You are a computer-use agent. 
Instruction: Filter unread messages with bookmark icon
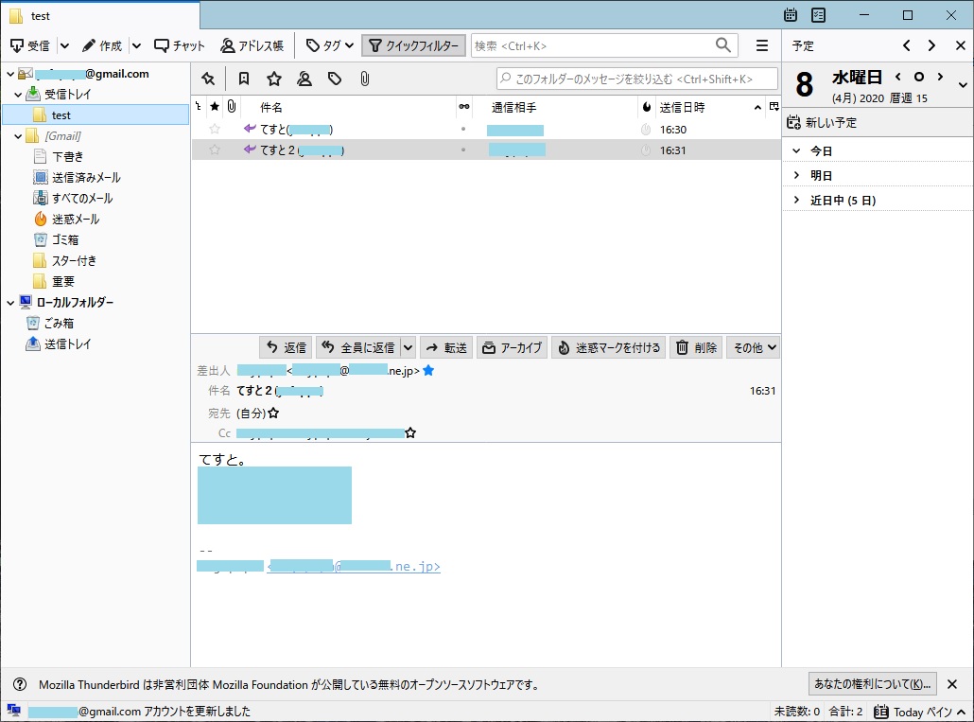243,79
